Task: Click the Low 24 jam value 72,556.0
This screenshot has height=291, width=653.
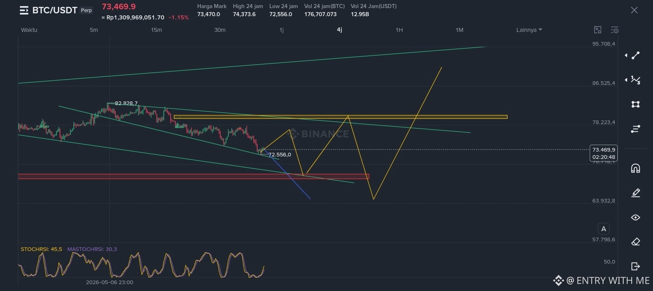Action: click(x=281, y=14)
